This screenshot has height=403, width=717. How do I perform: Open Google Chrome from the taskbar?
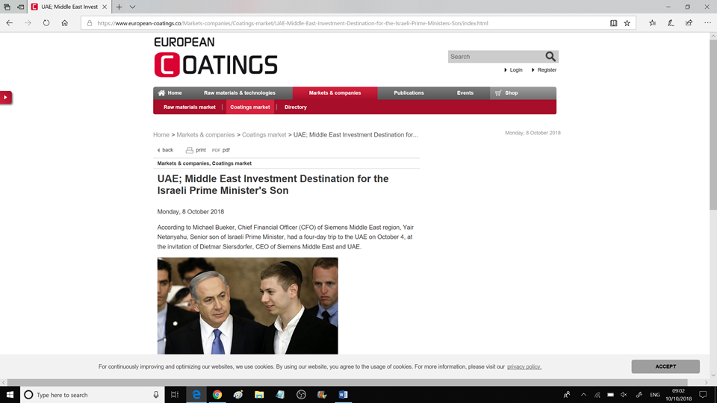tap(217, 395)
